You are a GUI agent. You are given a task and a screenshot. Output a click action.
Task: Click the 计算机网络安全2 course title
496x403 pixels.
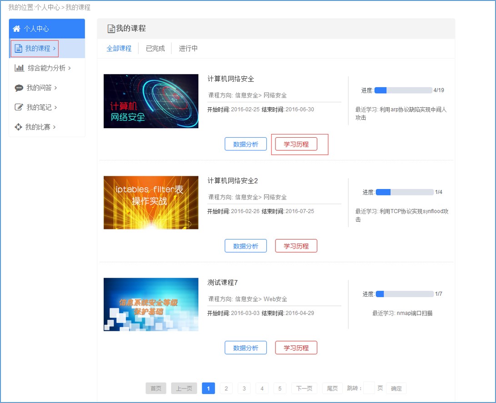[232, 180]
